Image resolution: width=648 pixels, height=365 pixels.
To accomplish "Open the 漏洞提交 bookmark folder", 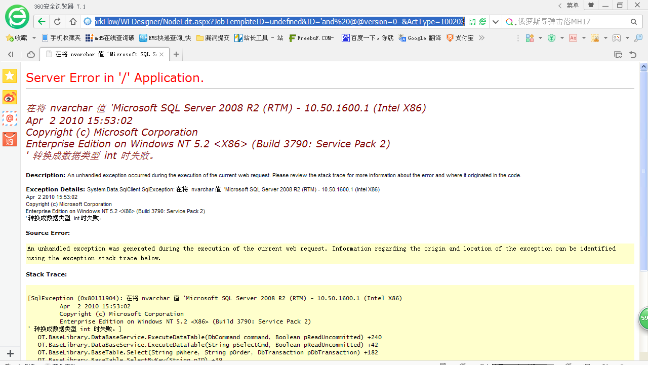I will 213,38.
